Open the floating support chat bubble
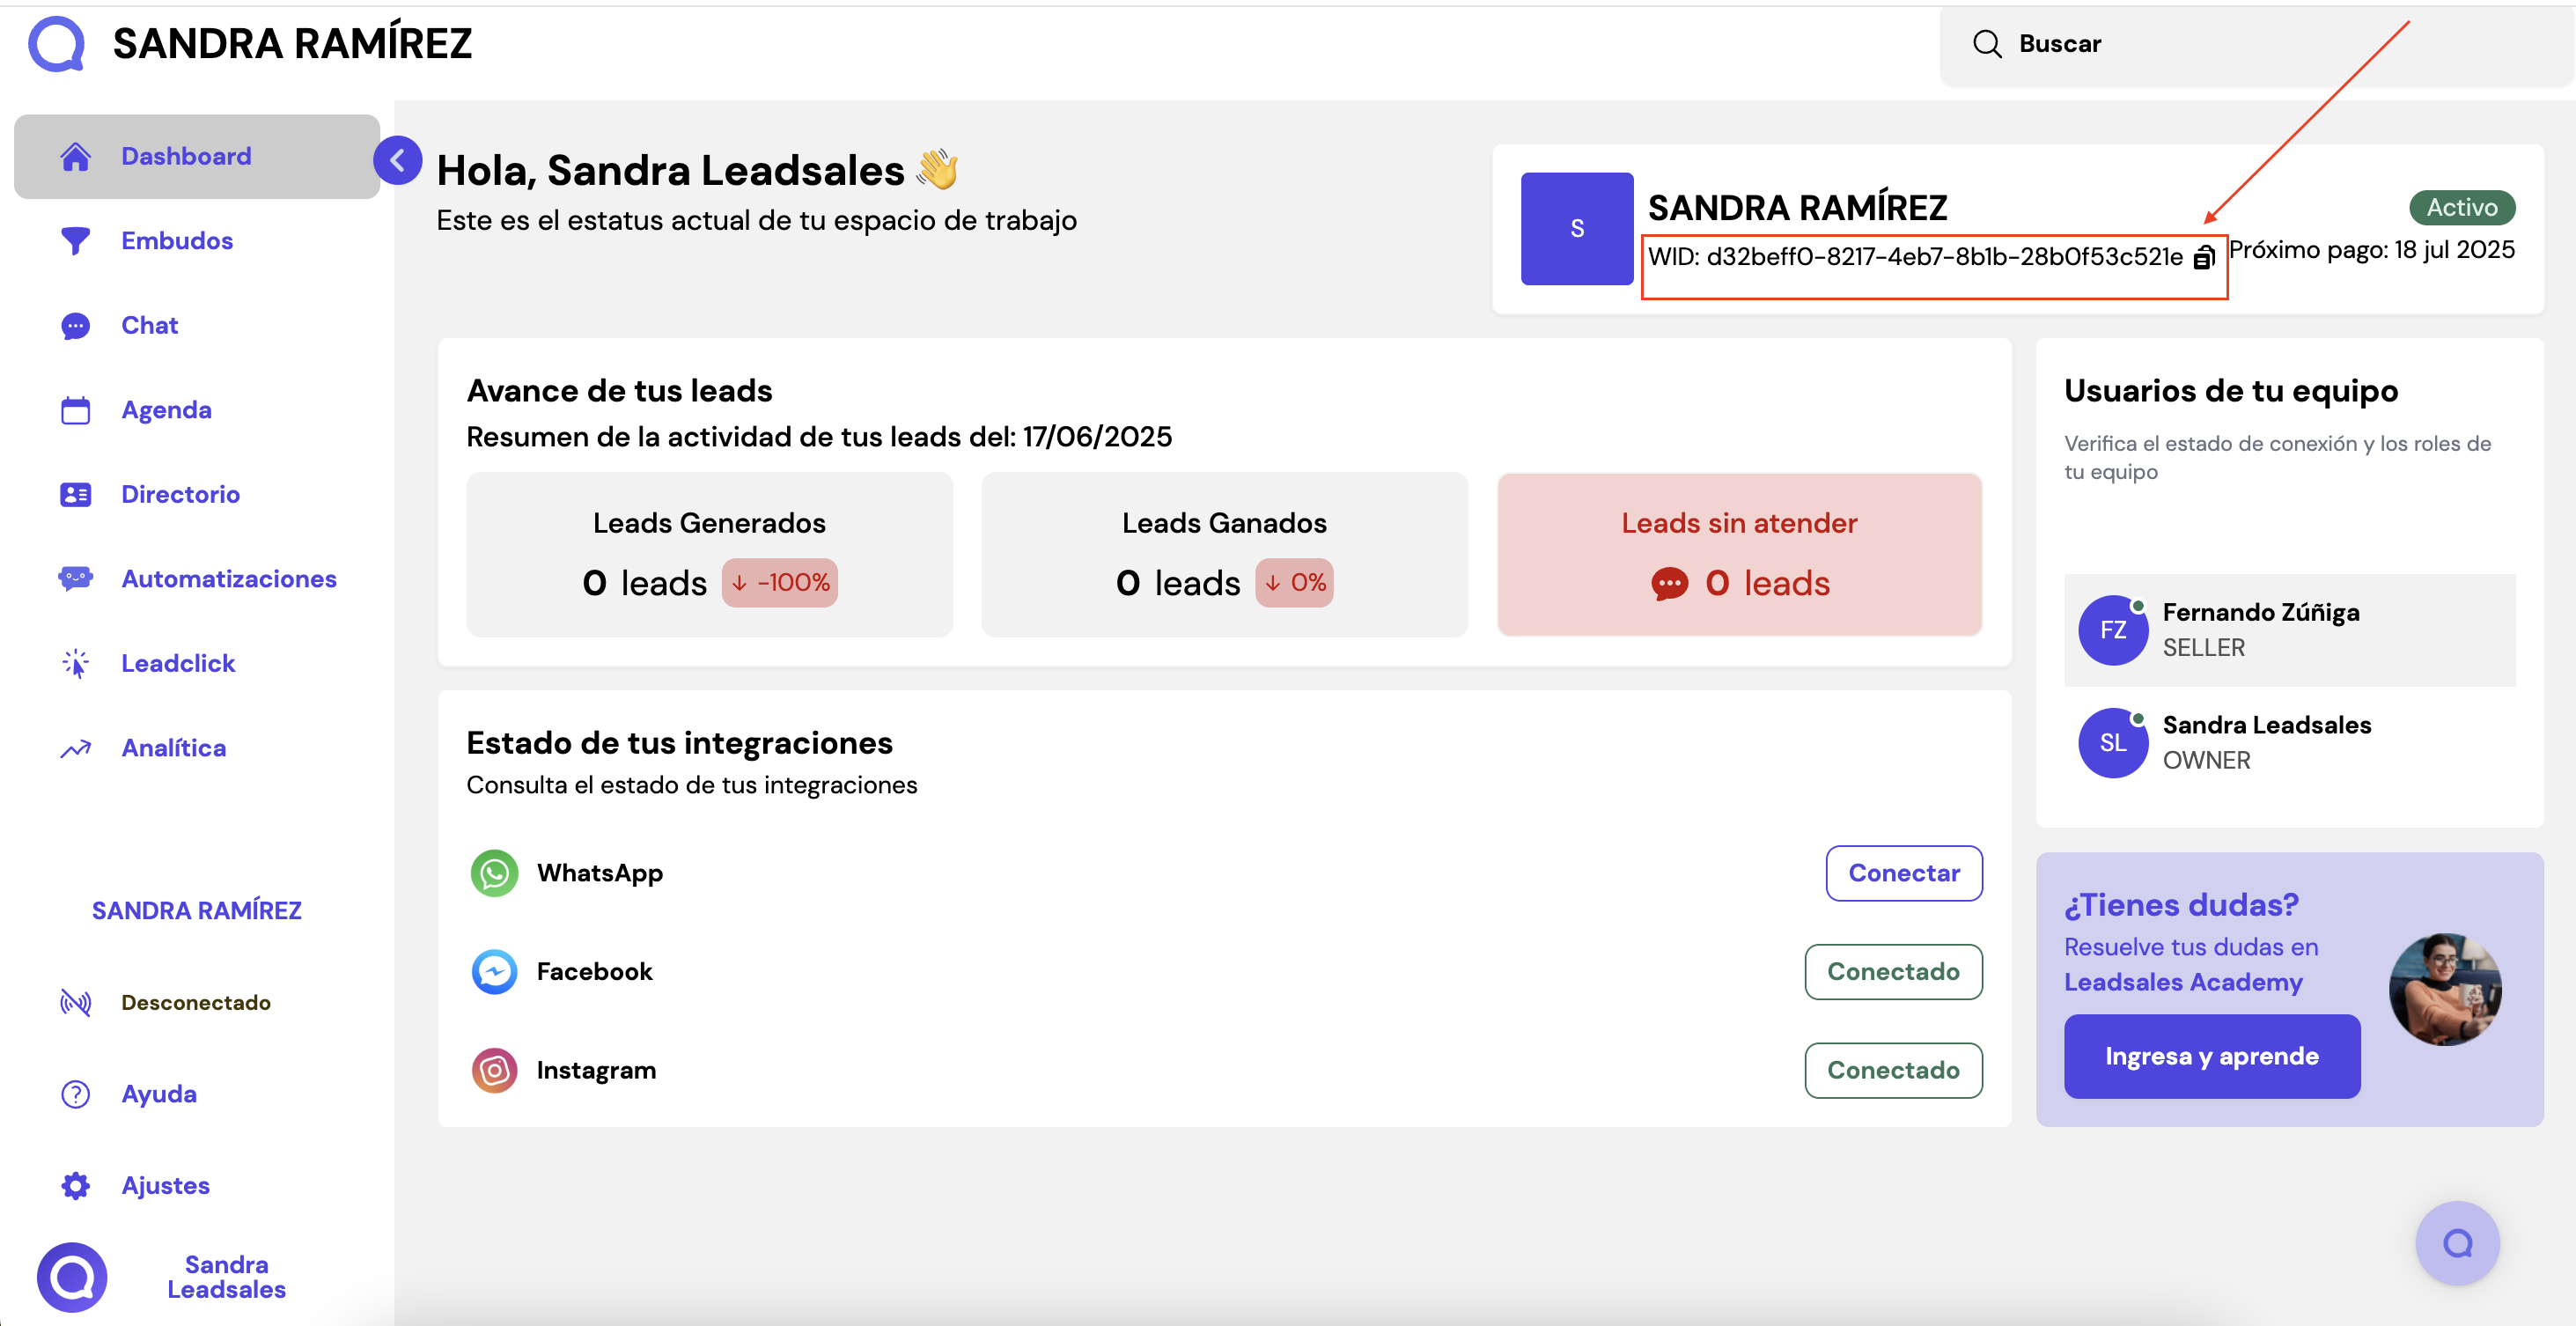 point(2456,1243)
